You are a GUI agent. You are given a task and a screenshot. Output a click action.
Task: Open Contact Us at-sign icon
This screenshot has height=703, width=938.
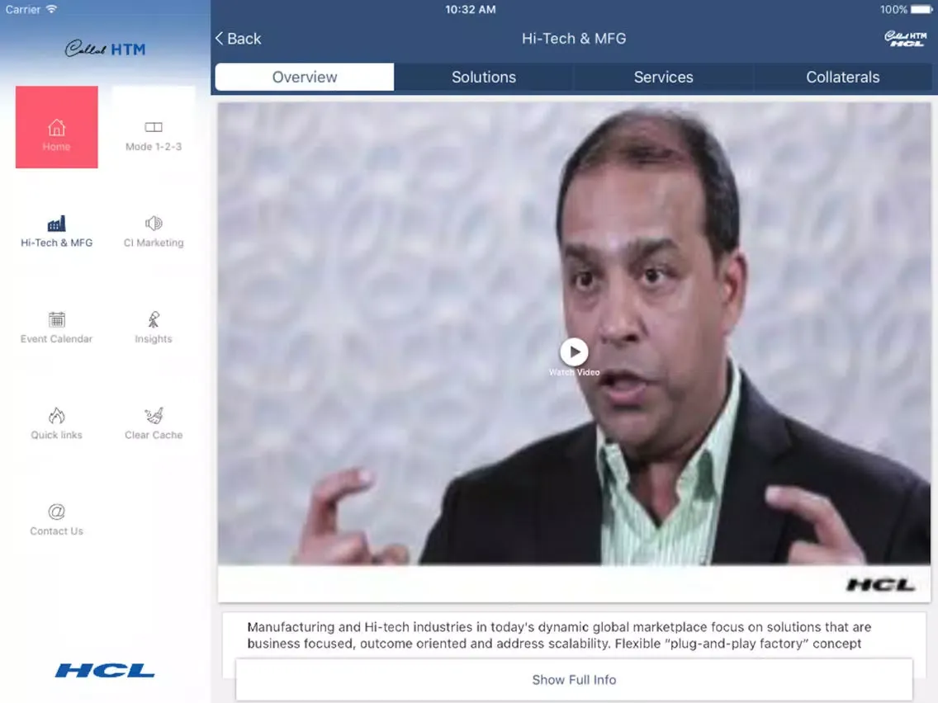click(56, 512)
